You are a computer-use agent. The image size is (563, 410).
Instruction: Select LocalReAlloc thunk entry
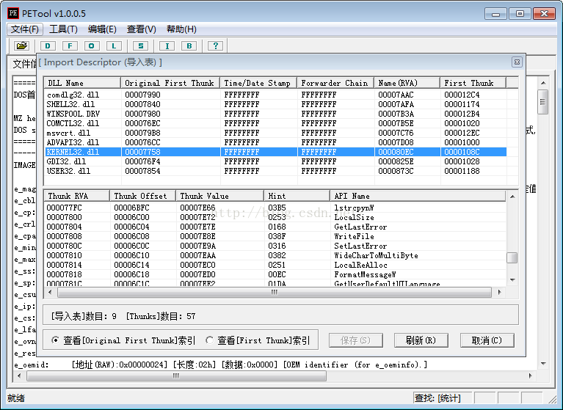[x=276, y=265]
